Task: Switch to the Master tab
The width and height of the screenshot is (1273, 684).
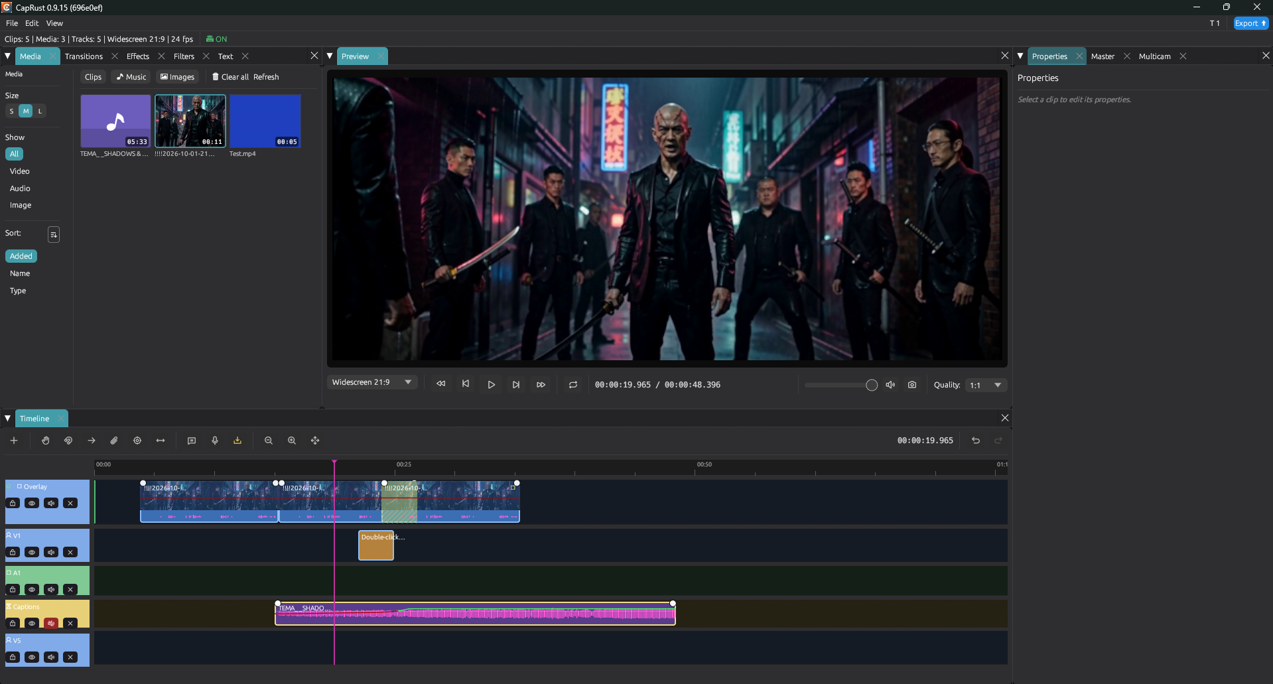Action: pos(1103,56)
